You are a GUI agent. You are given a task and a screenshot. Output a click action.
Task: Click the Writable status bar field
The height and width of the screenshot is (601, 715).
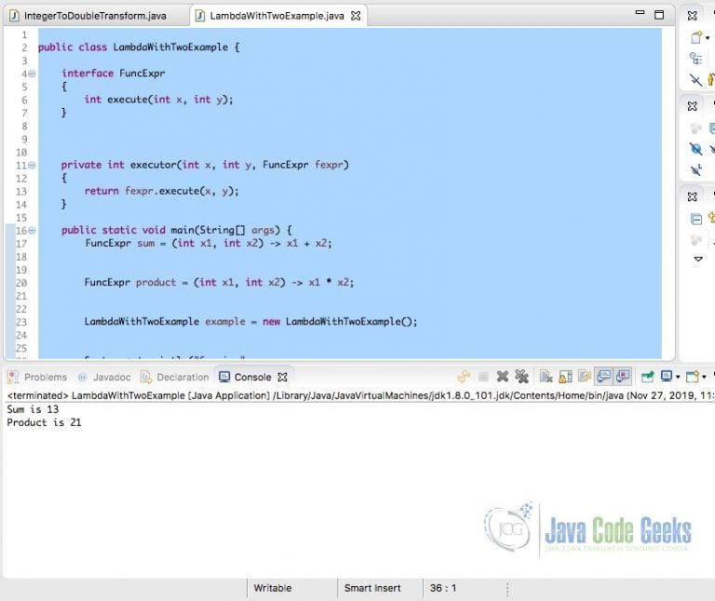273,588
